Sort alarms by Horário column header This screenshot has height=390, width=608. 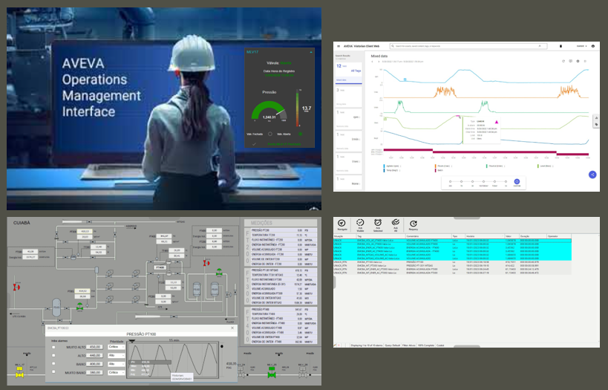[485, 236]
